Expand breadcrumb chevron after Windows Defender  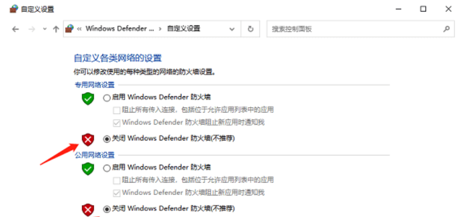[x=160, y=29]
